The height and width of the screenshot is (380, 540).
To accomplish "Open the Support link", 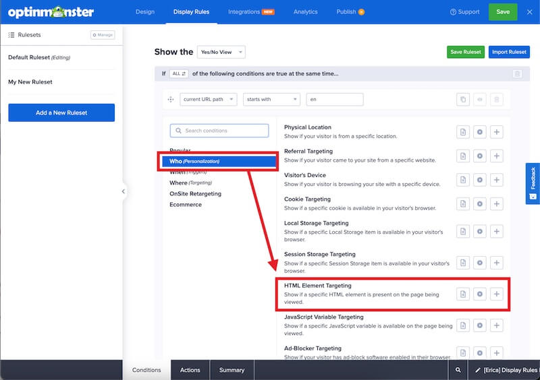I will pos(464,11).
